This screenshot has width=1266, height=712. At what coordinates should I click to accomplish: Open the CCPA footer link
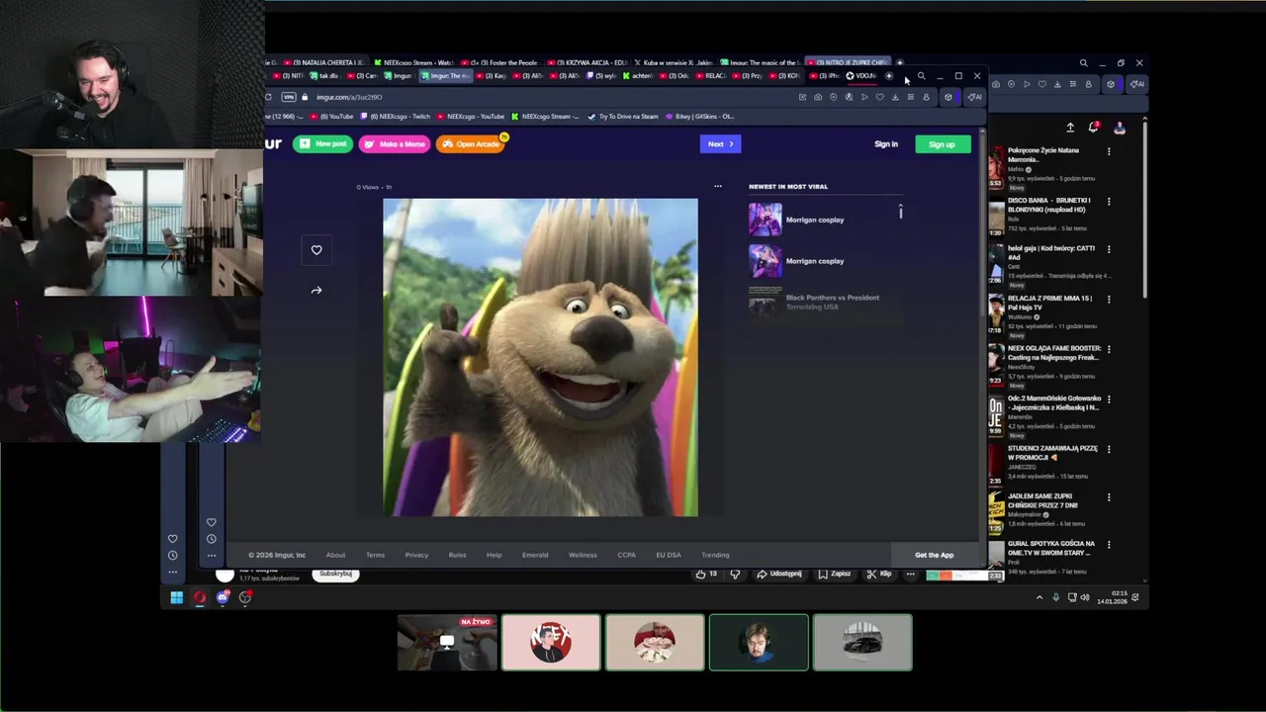[626, 555]
